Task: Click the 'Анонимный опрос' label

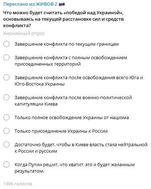Action: (24, 34)
